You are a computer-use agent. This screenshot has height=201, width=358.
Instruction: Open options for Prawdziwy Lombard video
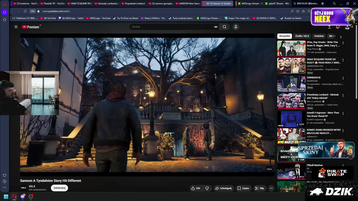(343, 95)
